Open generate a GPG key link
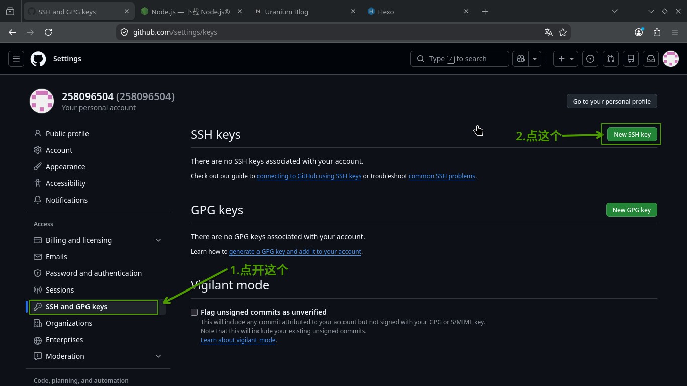This screenshot has height=386, width=687. 295,252
